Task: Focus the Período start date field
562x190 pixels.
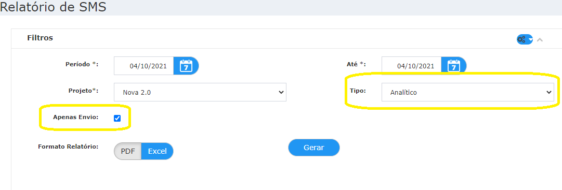Action: click(x=143, y=66)
